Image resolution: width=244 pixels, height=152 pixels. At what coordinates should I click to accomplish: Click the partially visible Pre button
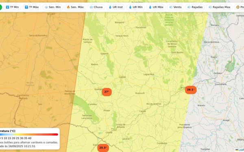240,7
